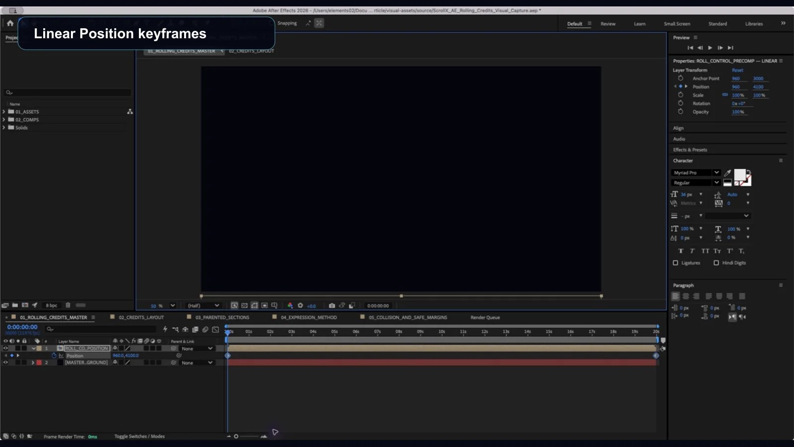794x447 pixels.
Task: Open the Render Queue tab
Action: point(485,317)
